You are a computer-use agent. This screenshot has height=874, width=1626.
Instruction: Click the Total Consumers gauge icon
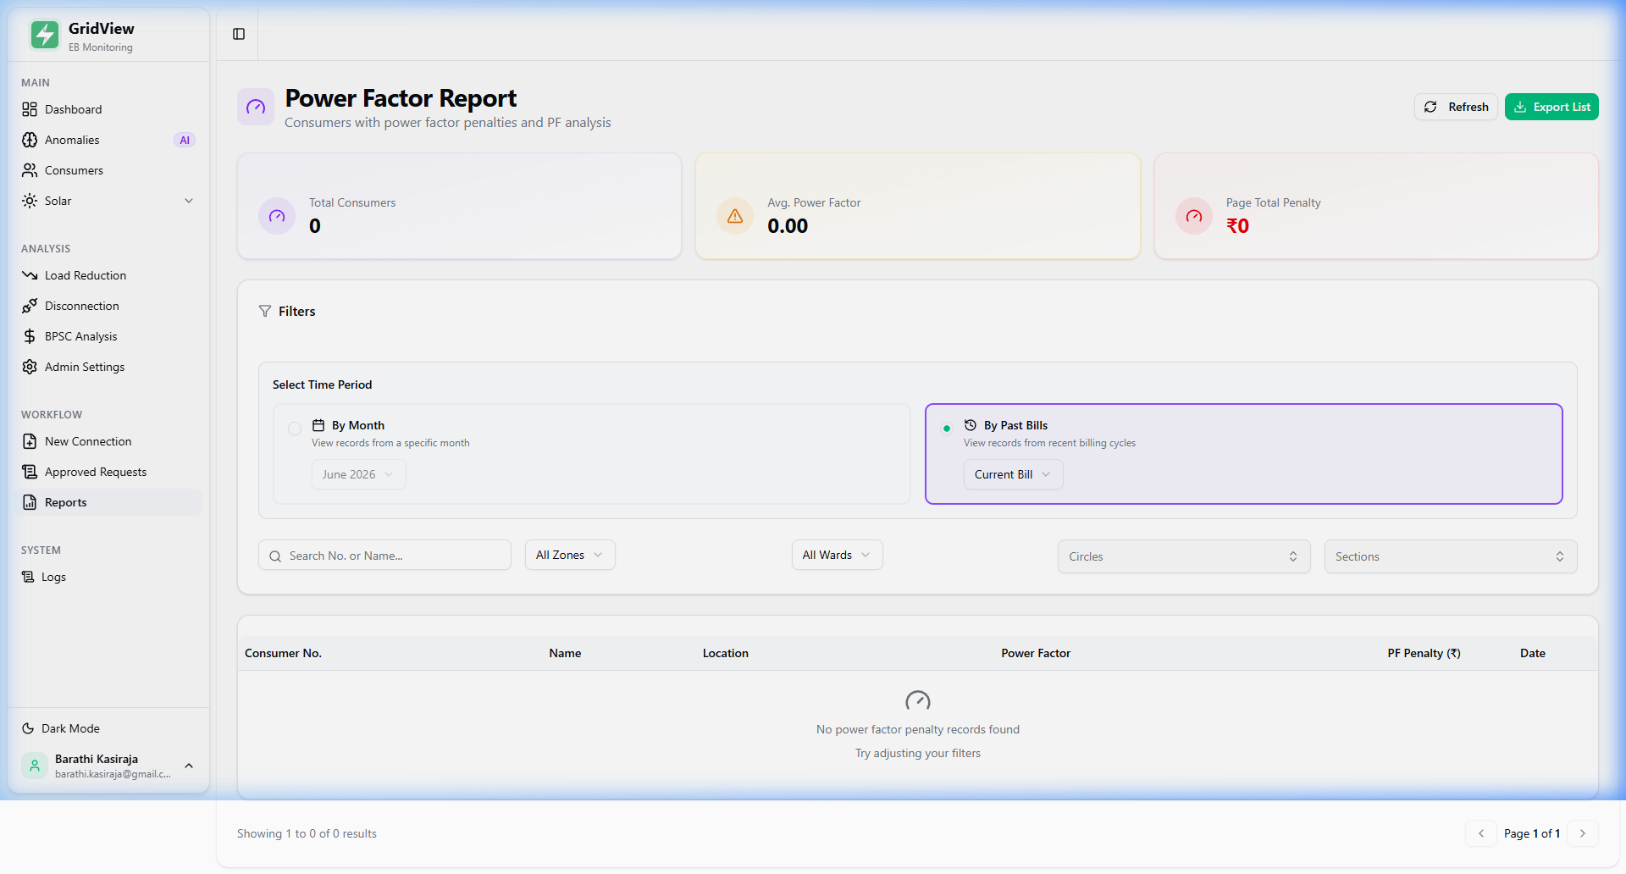(x=277, y=216)
